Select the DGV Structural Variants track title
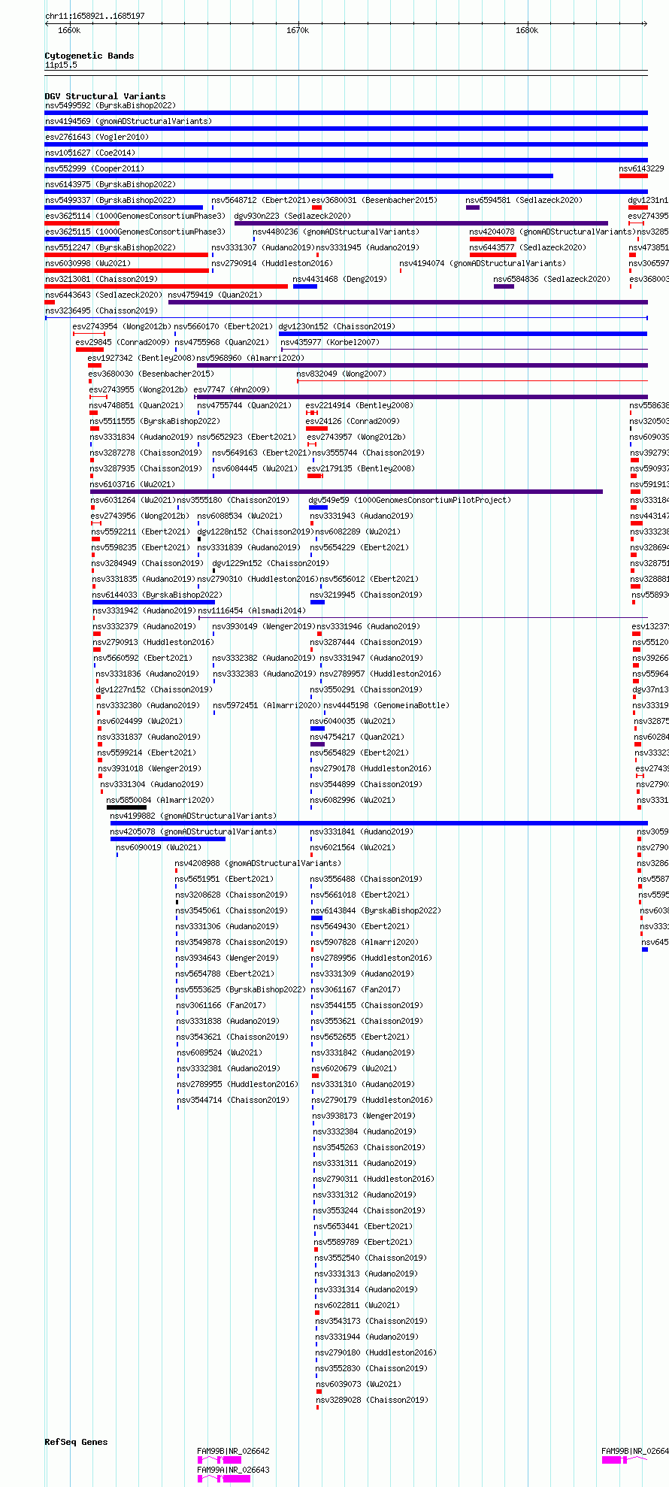 [x=105, y=96]
